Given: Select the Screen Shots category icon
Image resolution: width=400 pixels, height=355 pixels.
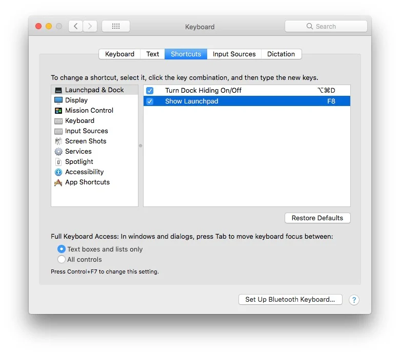Looking at the screenshot, I should (58, 141).
